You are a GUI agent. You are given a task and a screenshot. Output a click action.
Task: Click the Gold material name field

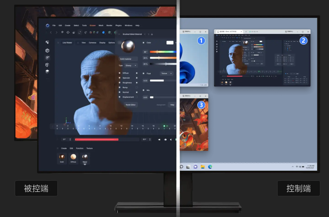[x=128, y=59]
